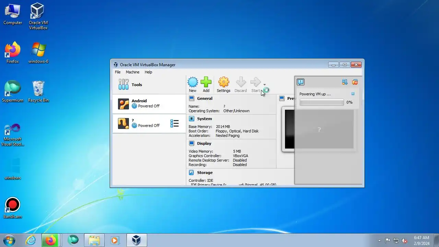
Task: Click the General section header
Action: (x=205, y=98)
